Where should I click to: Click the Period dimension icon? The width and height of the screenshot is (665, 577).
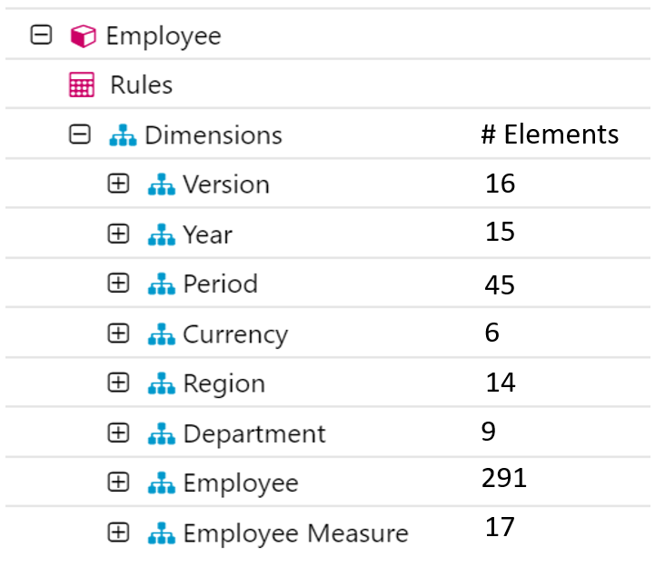coord(161,284)
